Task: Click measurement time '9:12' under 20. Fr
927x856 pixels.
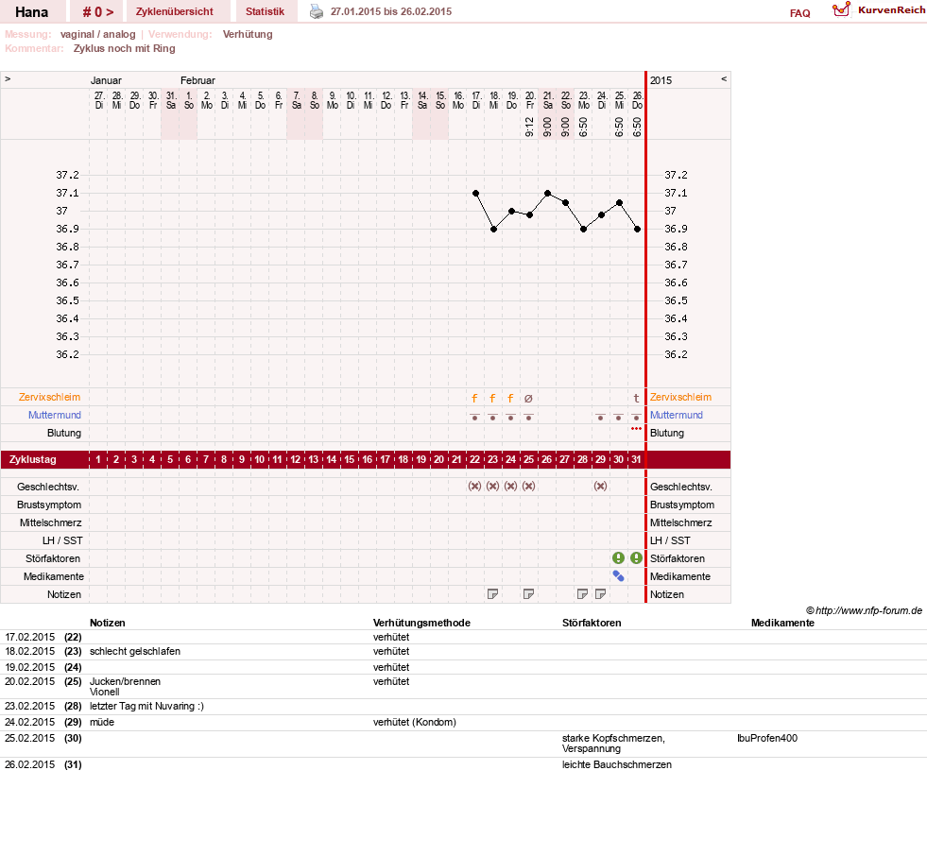Action: [529, 128]
